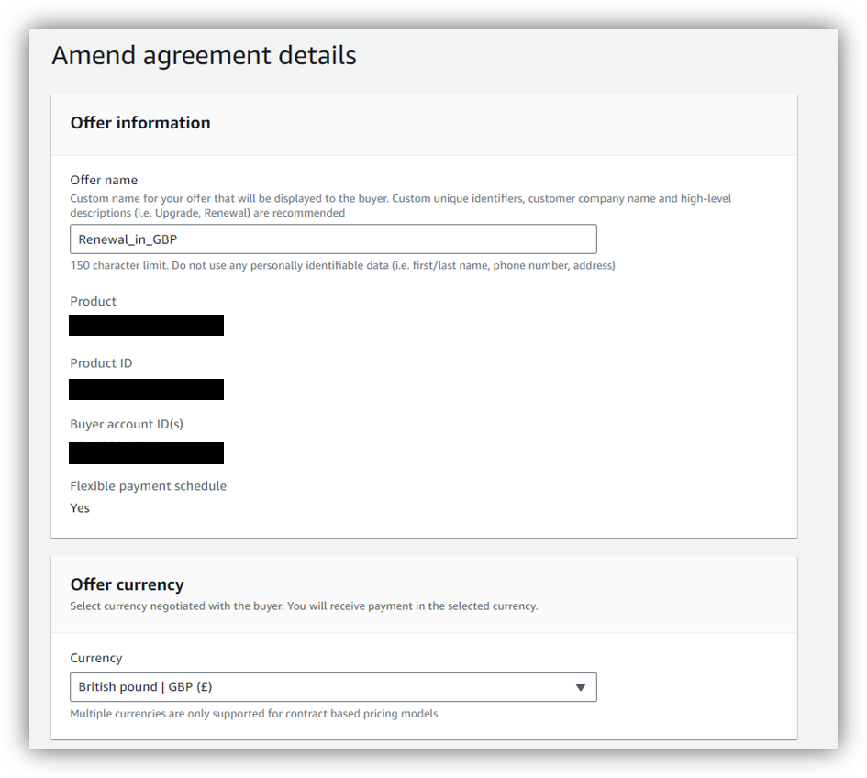Viewport: 867px width, 778px height.
Task: Click the Product label
Action: [93, 301]
